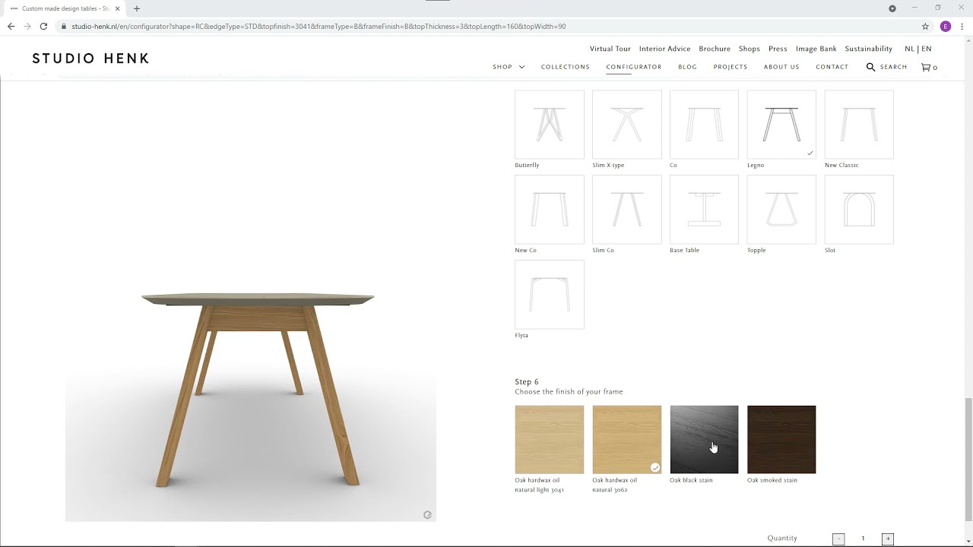Choose the Co frame type
973x547 pixels.
pyautogui.click(x=704, y=125)
